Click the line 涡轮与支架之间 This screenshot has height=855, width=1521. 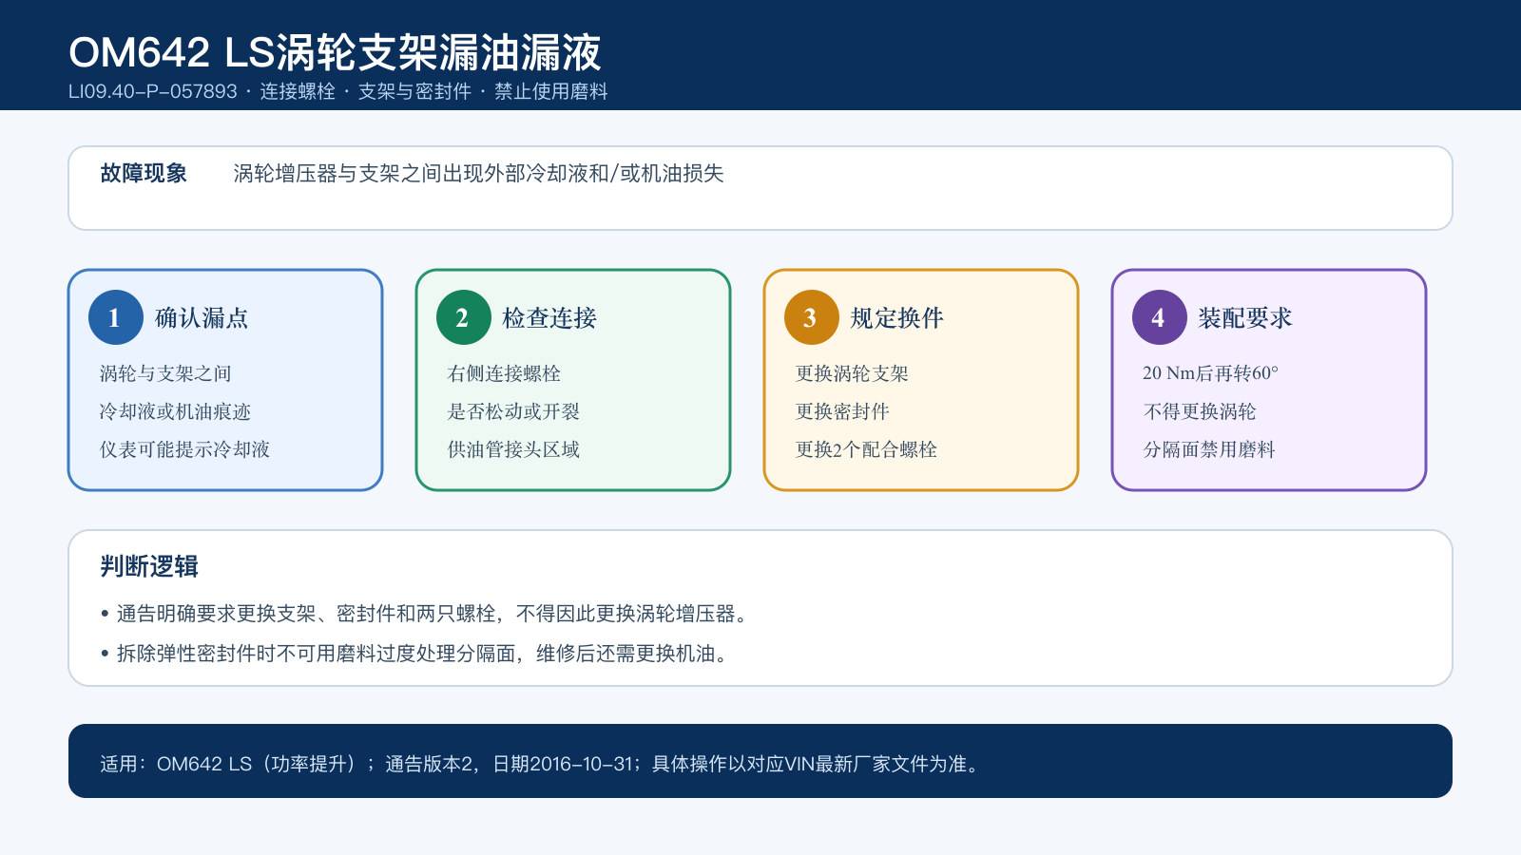[x=165, y=373]
